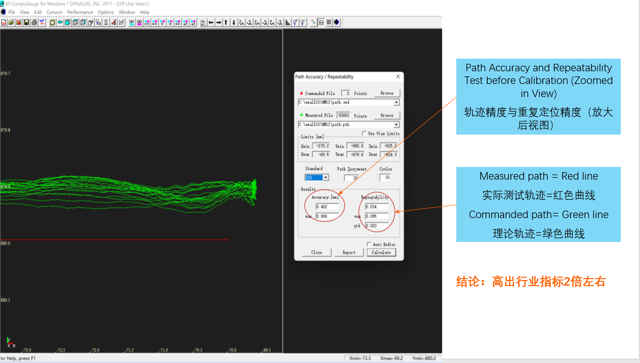The height and width of the screenshot is (363, 640).
Task: Open the Help menu
Action: [145, 12]
